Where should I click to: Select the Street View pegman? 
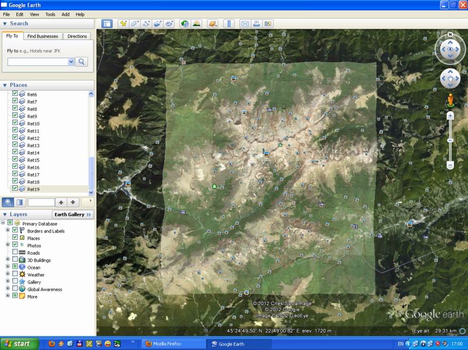450,100
